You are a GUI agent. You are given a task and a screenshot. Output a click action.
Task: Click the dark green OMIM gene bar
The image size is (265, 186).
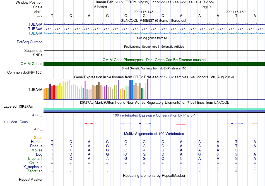pos(154,64)
